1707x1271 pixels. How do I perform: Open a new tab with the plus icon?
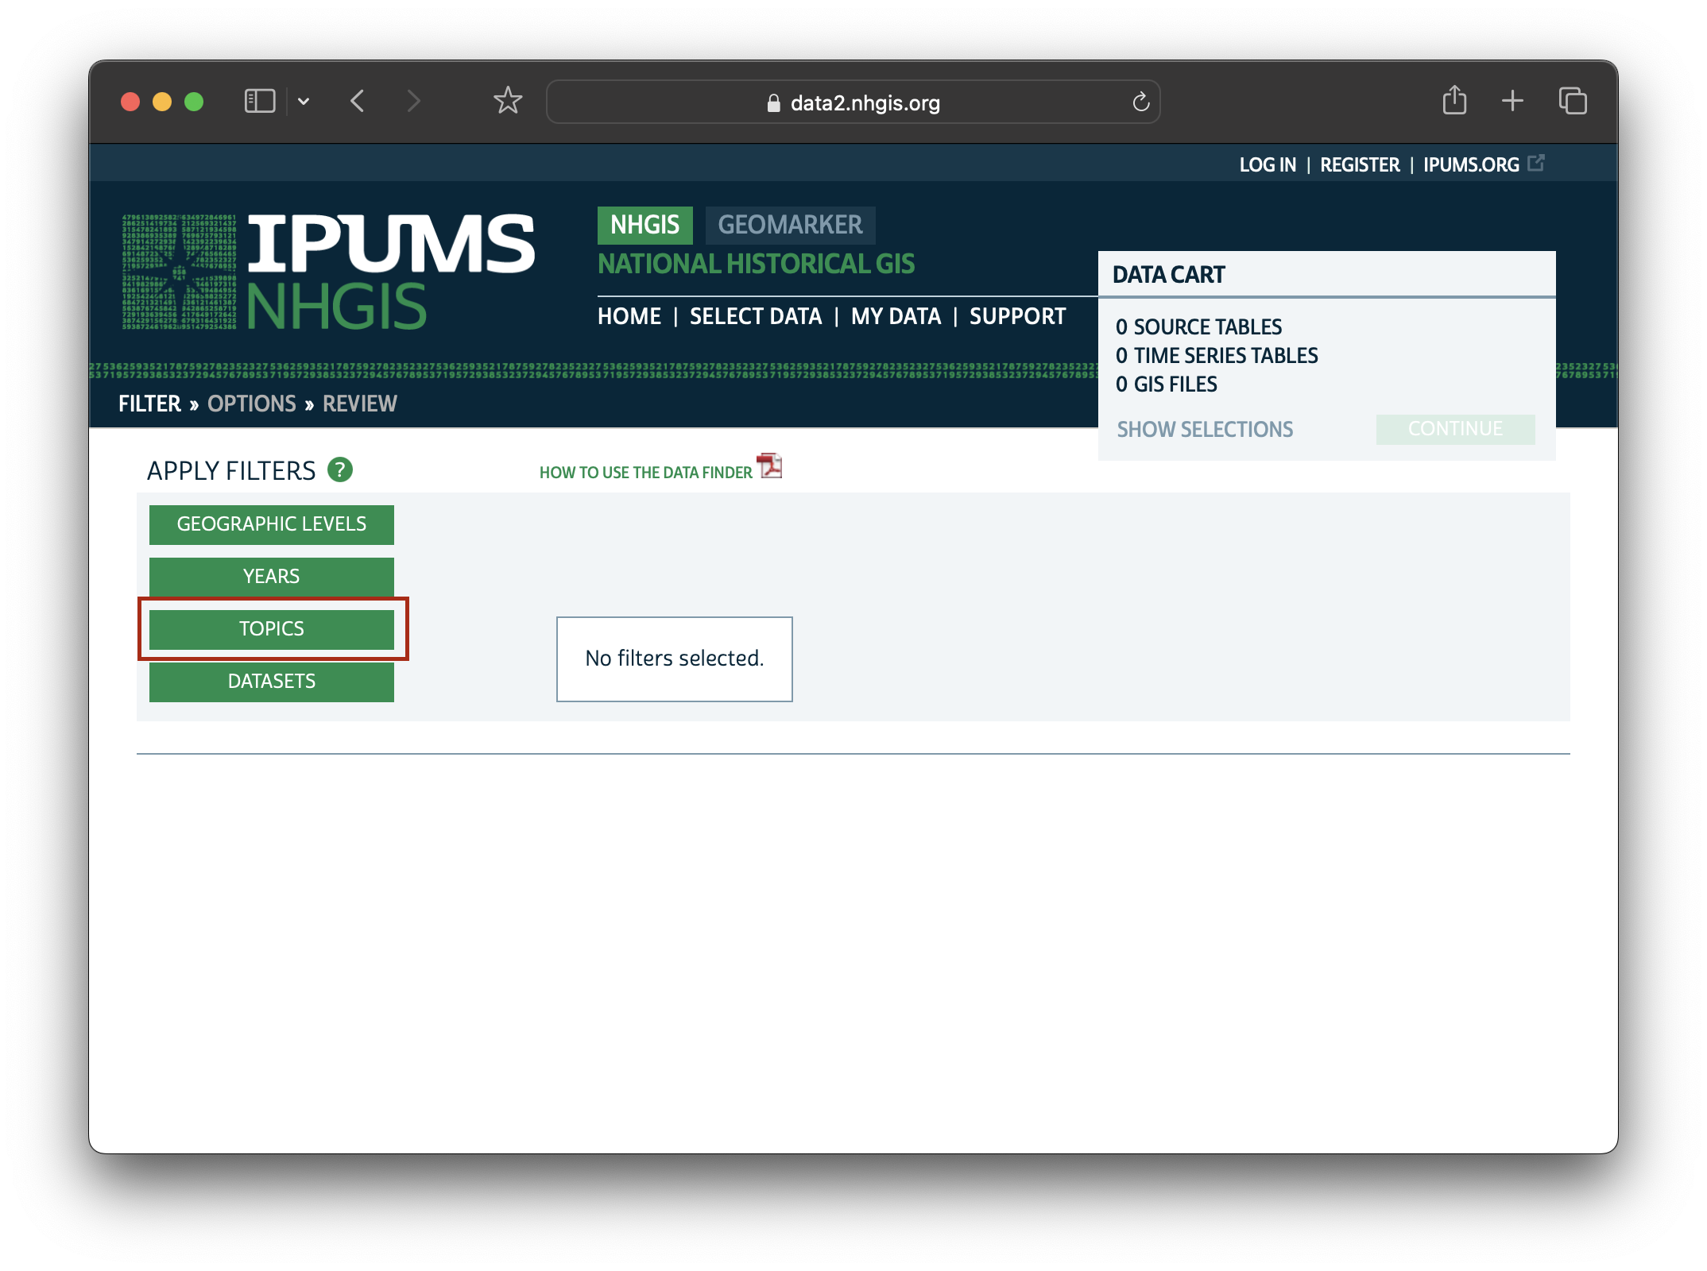tap(1512, 101)
